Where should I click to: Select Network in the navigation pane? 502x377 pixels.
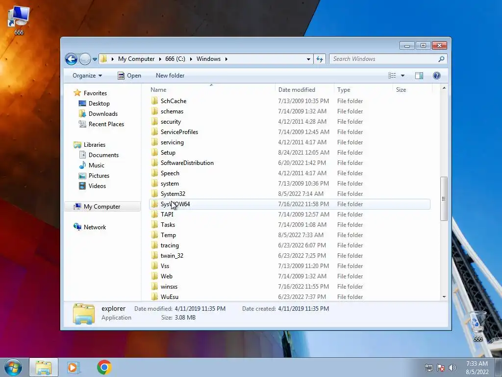coord(95,227)
